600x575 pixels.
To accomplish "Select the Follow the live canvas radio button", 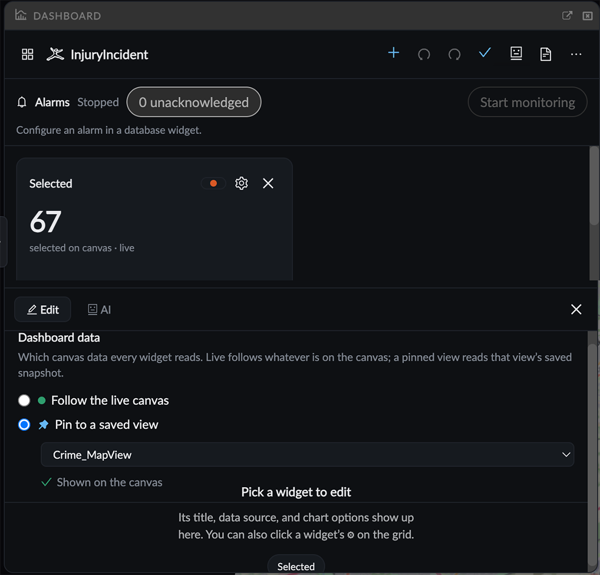I will click(x=24, y=400).
